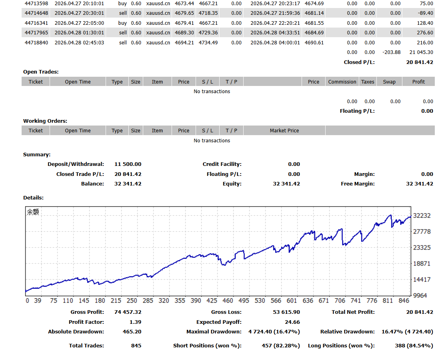The height and width of the screenshot is (353, 440).
Task: Click Open Trades Open Time header
Action: pyautogui.click(x=78, y=82)
